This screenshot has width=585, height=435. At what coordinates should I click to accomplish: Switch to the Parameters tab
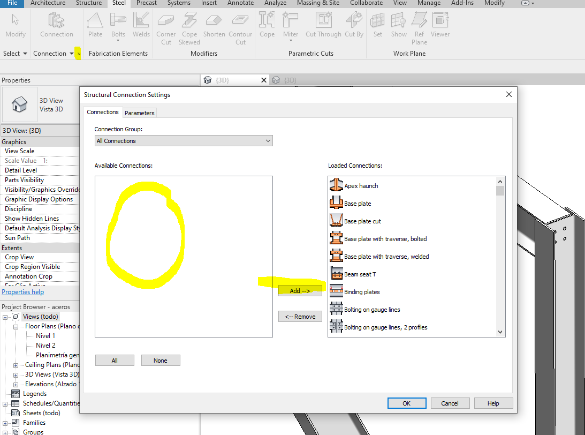(x=140, y=112)
